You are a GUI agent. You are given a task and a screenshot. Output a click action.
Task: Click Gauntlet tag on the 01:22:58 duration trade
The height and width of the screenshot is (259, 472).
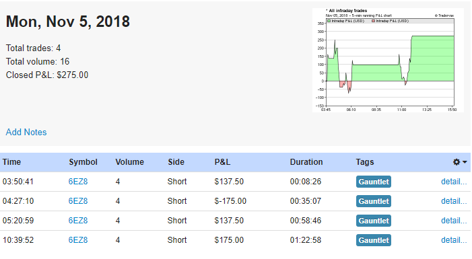[x=374, y=240]
